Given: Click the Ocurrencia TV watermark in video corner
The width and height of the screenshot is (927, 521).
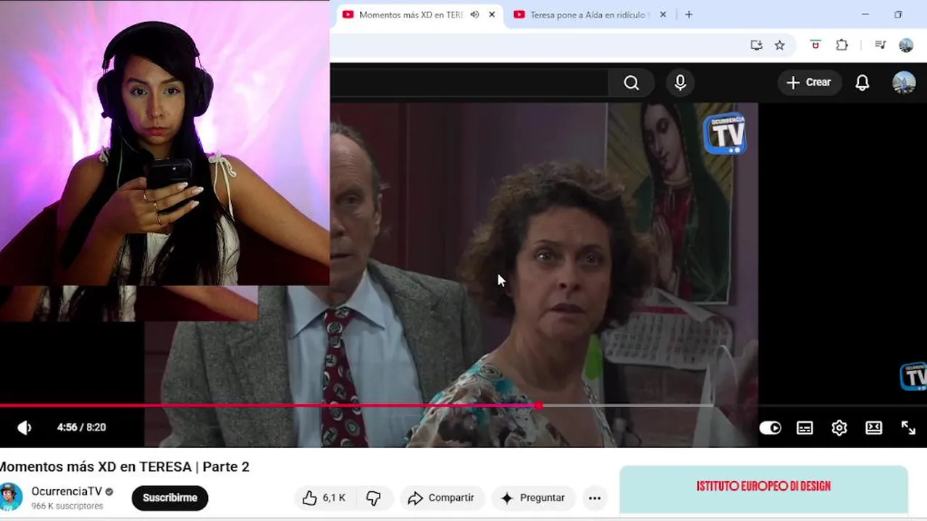Looking at the screenshot, I should 913,376.
